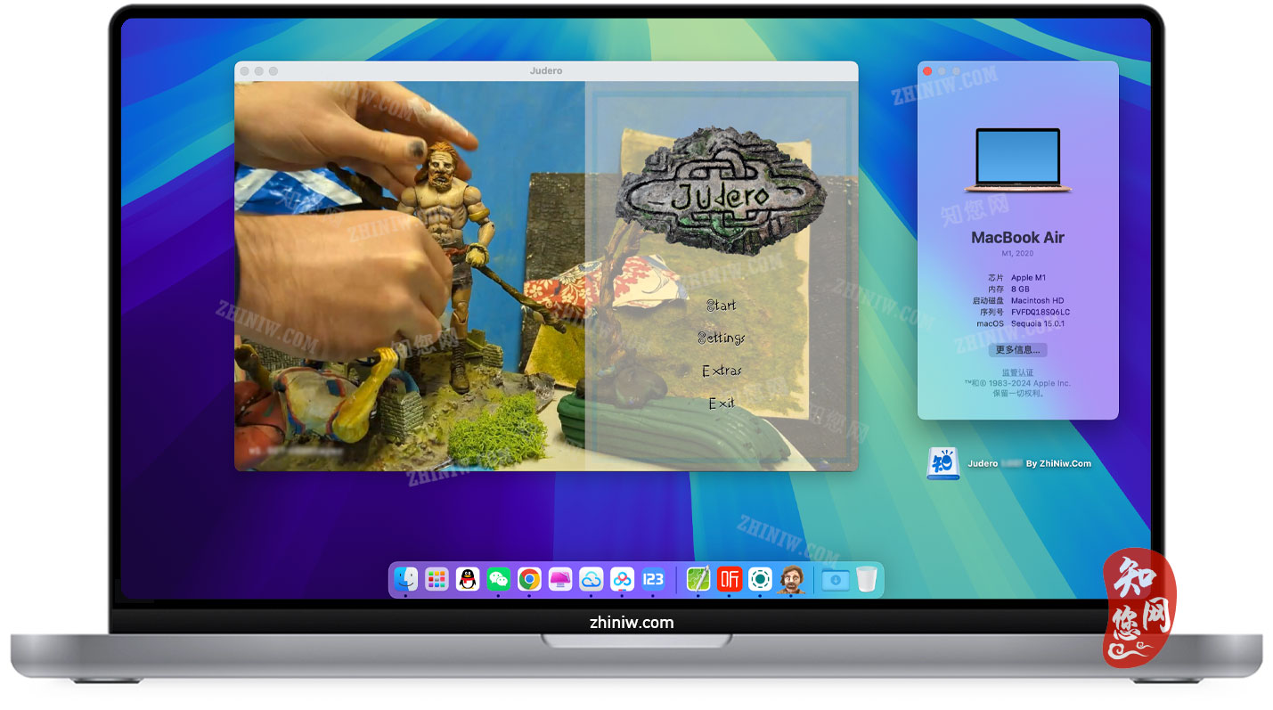The width and height of the screenshot is (1273, 710).
Task: Open 监管认证 link in About window
Action: click(1017, 372)
